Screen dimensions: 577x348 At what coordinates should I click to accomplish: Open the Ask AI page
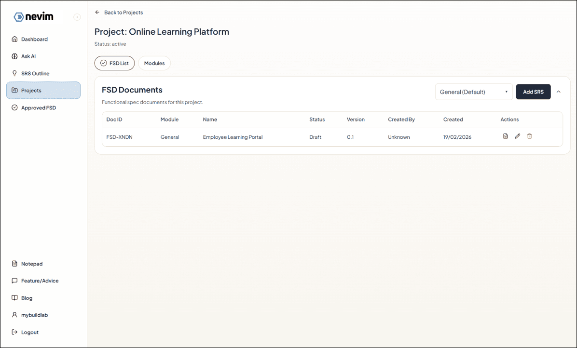[x=28, y=56]
